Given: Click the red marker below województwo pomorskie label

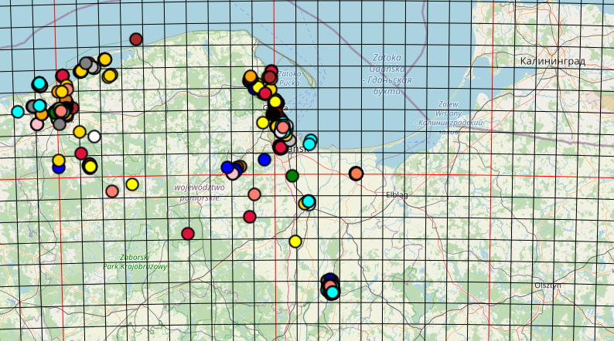Looking at the screenshot, I should pyautogui.click(x=250, y=217).
